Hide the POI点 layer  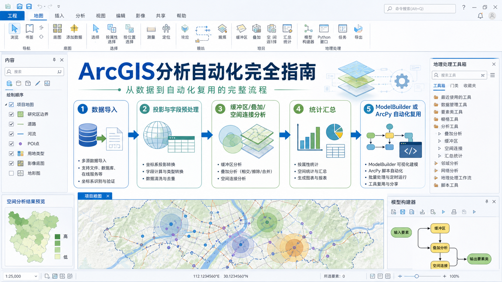click(x=11, y=144)
